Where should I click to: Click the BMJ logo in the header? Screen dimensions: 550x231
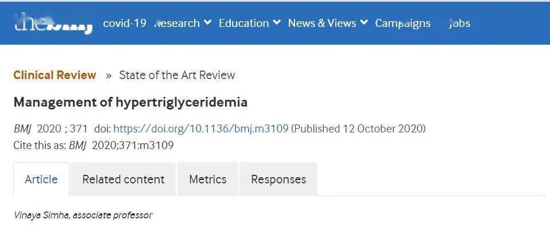(53, 24)
